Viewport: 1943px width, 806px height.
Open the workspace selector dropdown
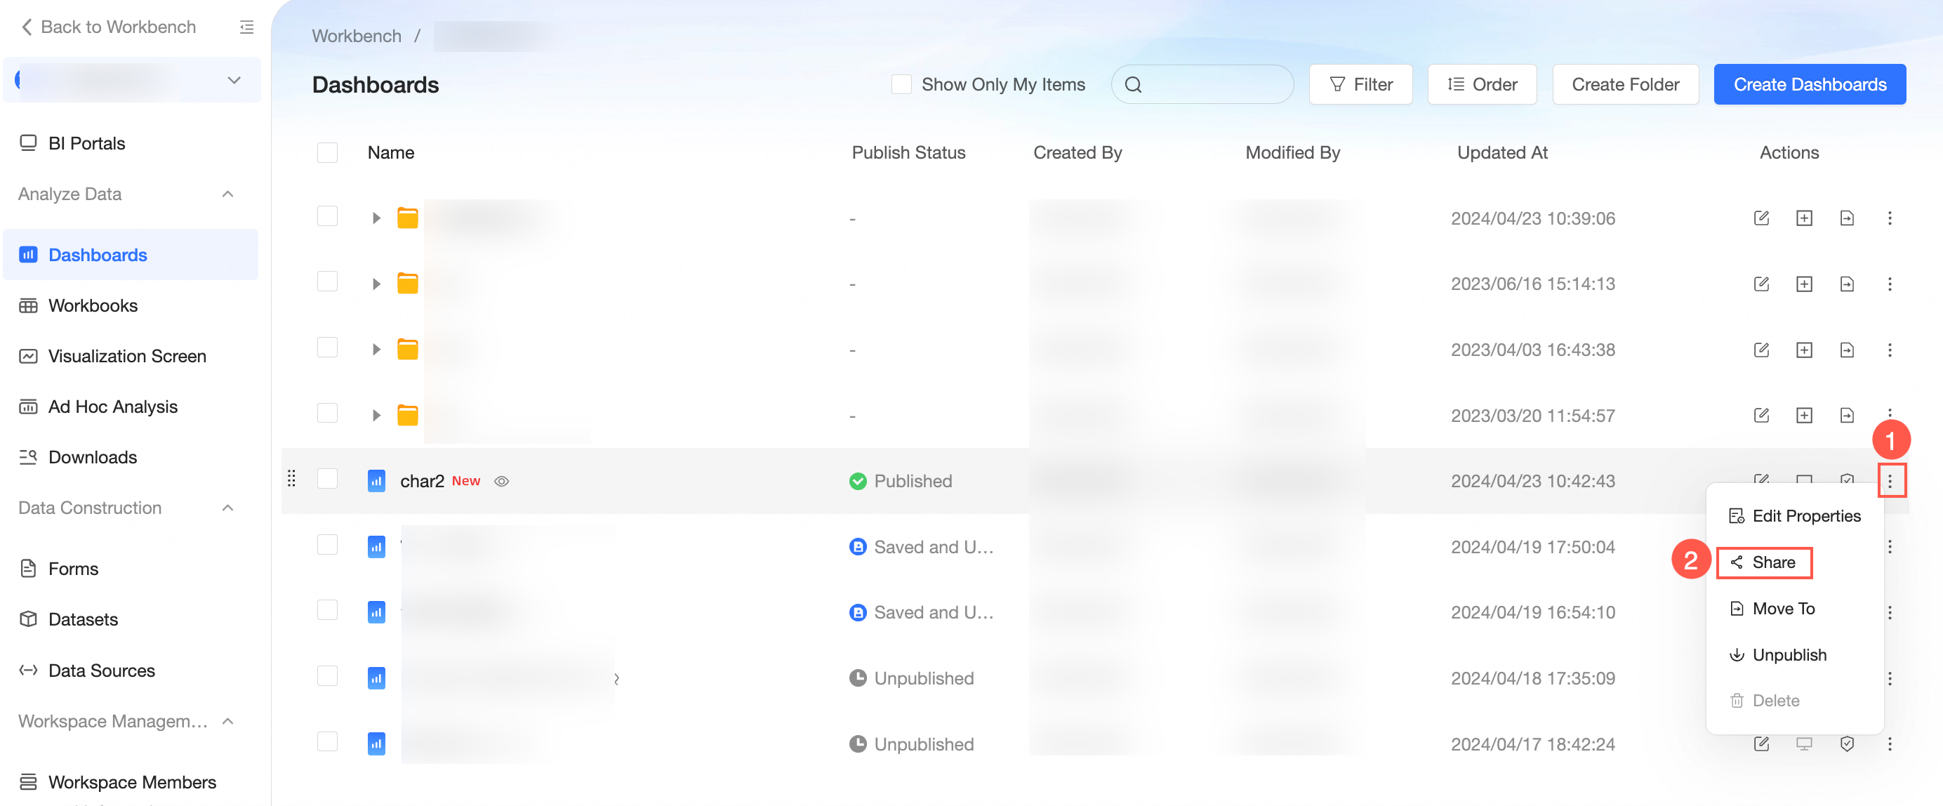point(234,79)
